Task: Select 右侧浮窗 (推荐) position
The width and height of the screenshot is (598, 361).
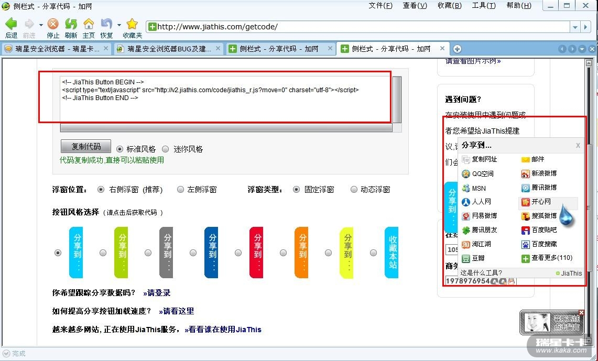Action: pos(101,190)
